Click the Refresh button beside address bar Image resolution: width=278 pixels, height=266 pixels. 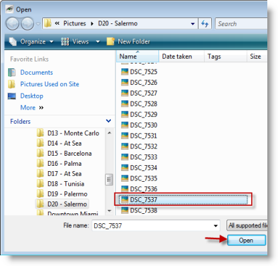pyautogui.click(x=204, y=23)
